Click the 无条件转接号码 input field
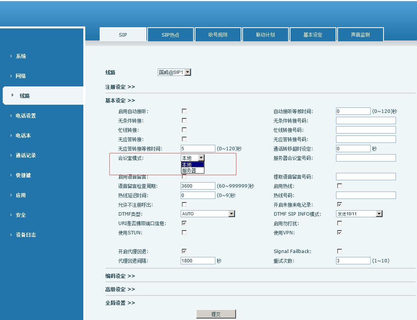The height and width of the screenshot is (320, 417). pos(366,121)
